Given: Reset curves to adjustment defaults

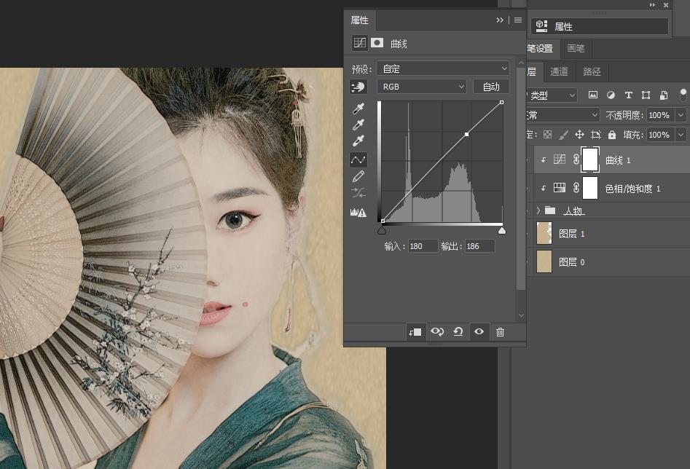Looking at the screenshot, I should tap(458, 332).
